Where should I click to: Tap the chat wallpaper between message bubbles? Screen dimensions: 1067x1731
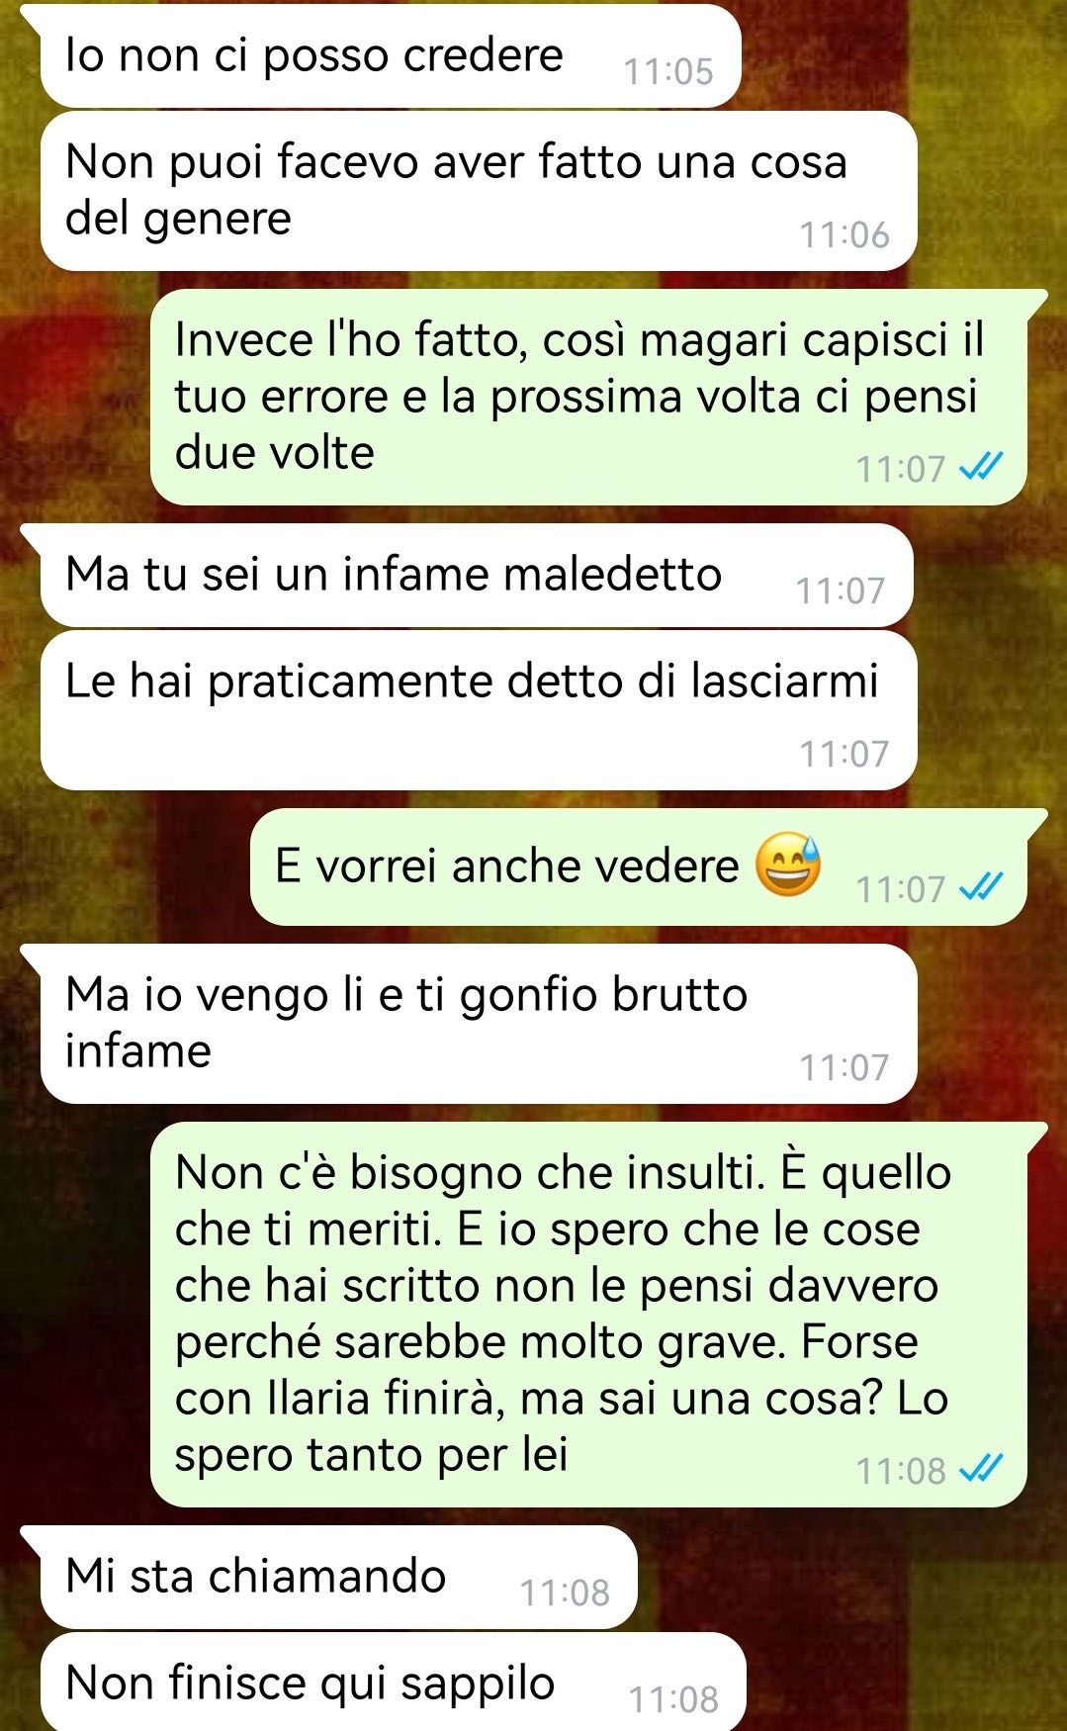point(99,396)
